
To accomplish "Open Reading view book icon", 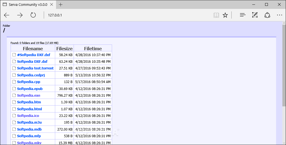I will pos(216,15).
